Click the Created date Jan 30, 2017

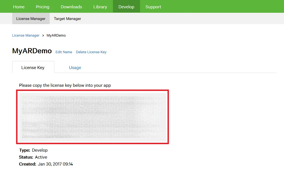(55, 164)
